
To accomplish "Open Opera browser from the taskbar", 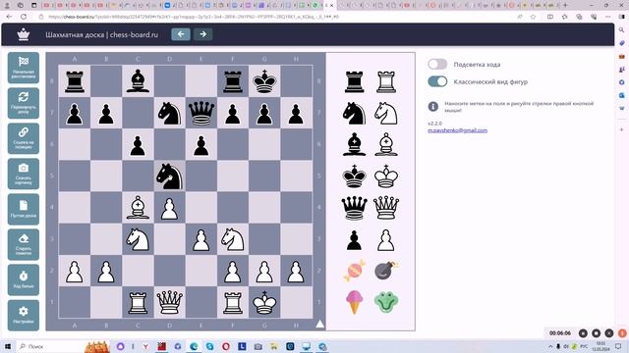I will tap(226, 346).
